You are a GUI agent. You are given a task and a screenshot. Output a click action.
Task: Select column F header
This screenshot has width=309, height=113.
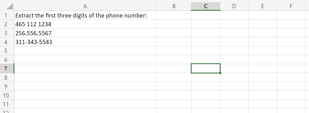click(x=291, y=6)
